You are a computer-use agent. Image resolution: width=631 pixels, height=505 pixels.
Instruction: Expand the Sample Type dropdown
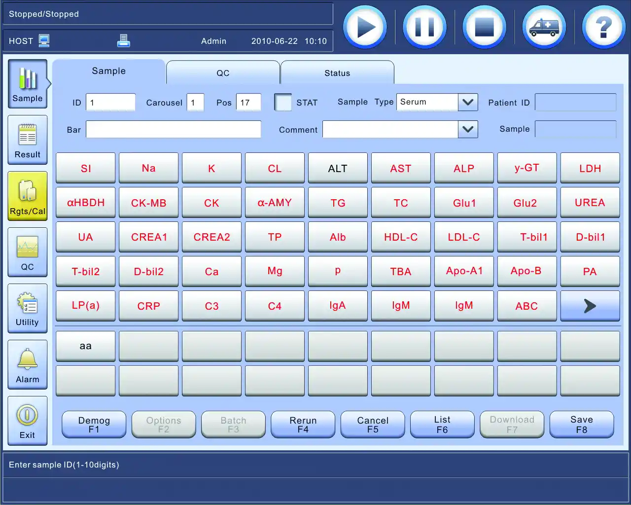(468, 103)
